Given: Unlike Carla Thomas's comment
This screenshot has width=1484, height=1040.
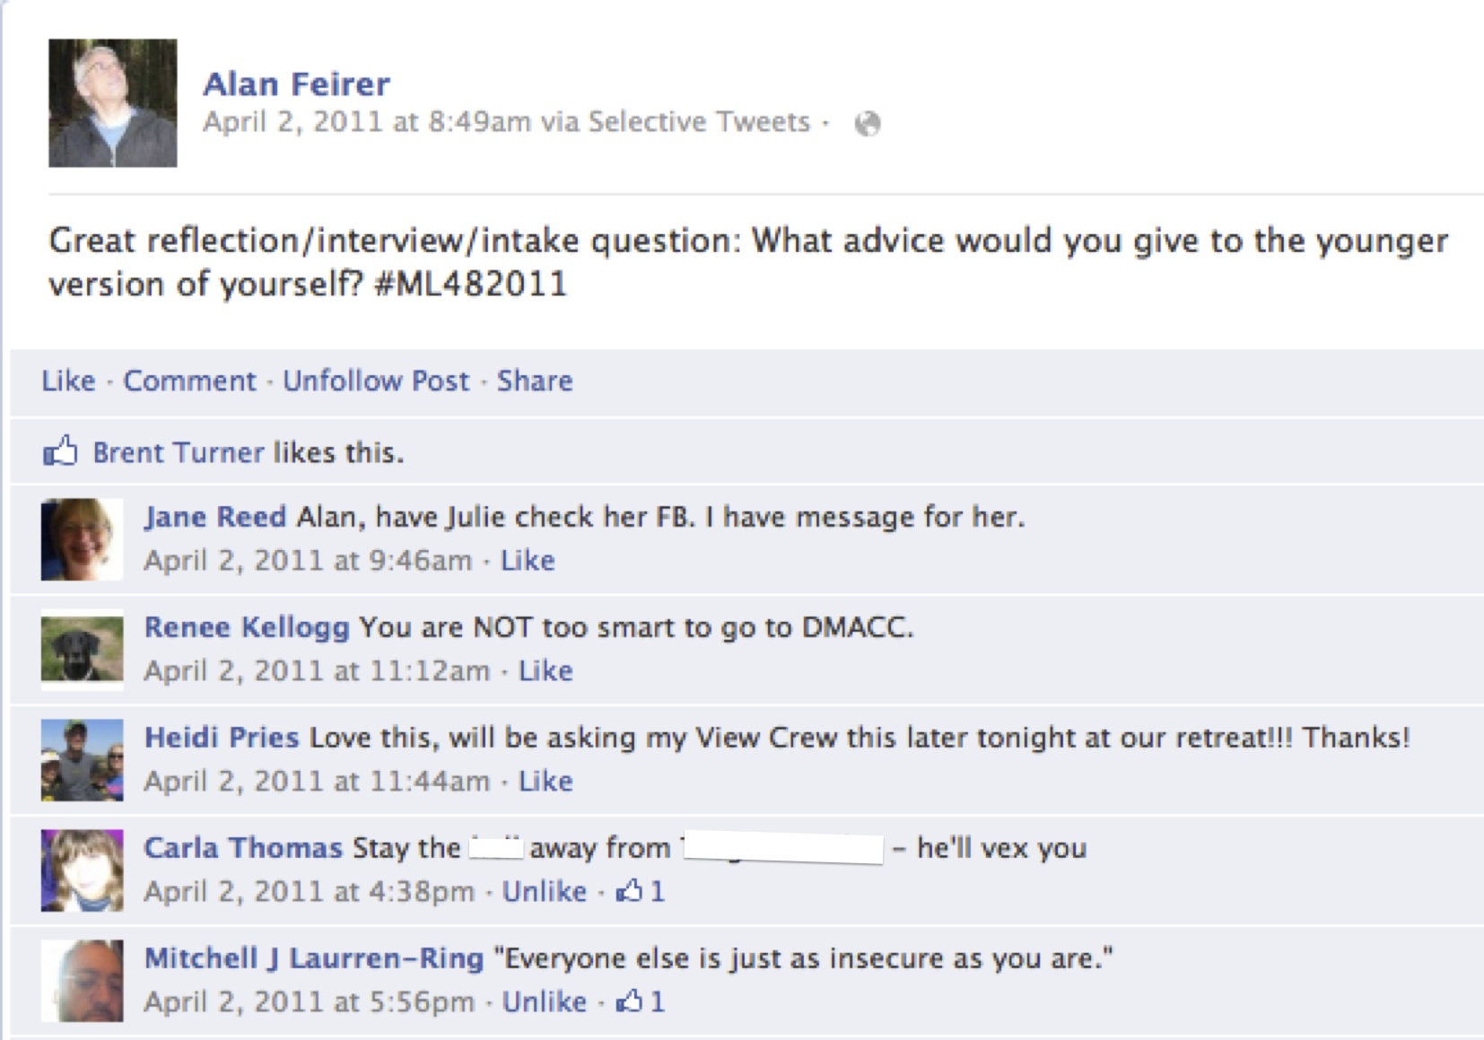Looking at the screenshot, I should point(544,892).
